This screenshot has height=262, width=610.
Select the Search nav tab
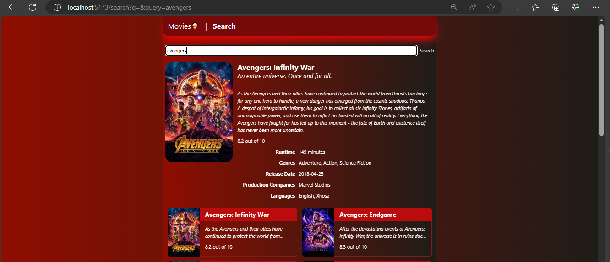point(224,26)
